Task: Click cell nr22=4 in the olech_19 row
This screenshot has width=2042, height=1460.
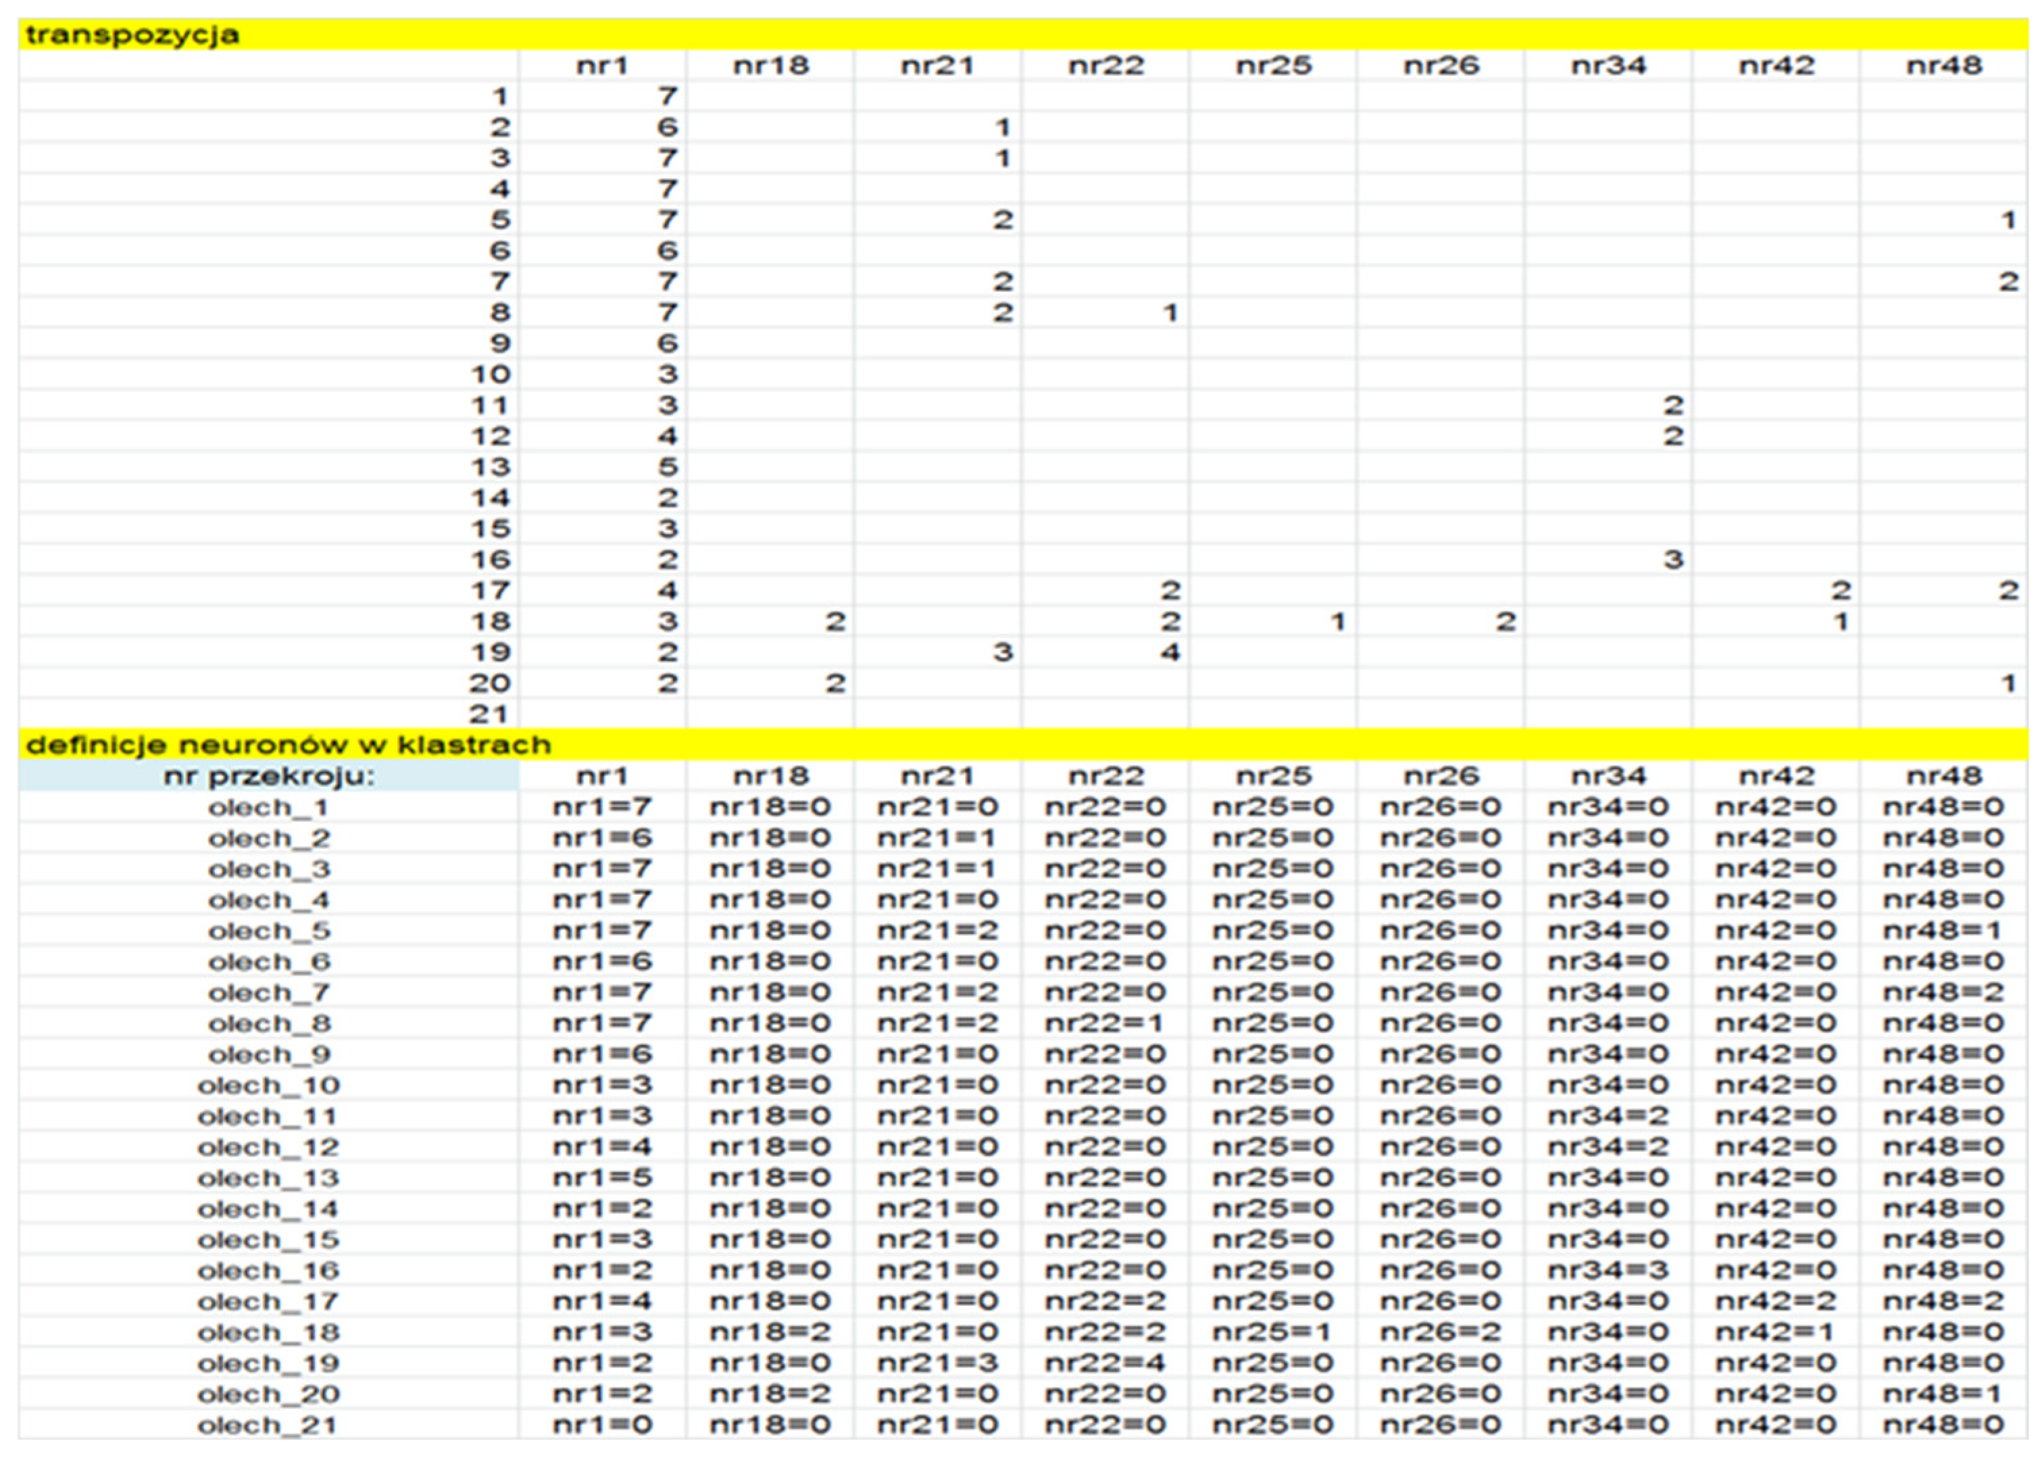Action: pos(1105,1363)
